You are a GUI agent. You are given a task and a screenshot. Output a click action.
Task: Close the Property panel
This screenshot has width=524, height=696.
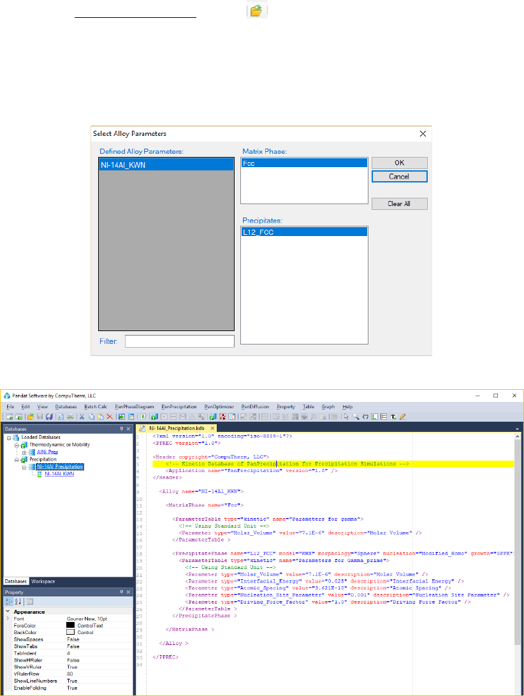(x=129, y=592)
